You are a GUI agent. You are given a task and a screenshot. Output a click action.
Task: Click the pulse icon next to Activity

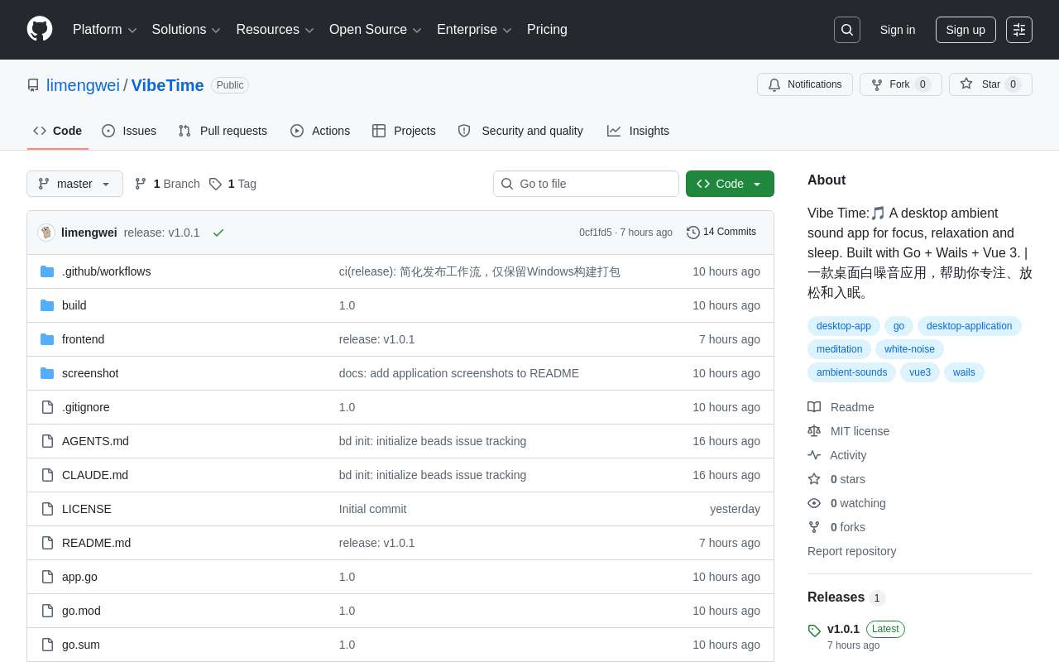pyautogui.click(x=814, y=455)
